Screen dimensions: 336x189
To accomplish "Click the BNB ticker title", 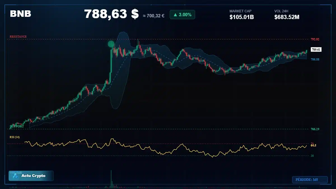I will pos(20,14).
